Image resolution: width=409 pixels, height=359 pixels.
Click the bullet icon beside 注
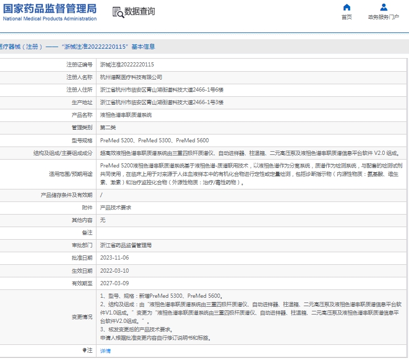84,350
